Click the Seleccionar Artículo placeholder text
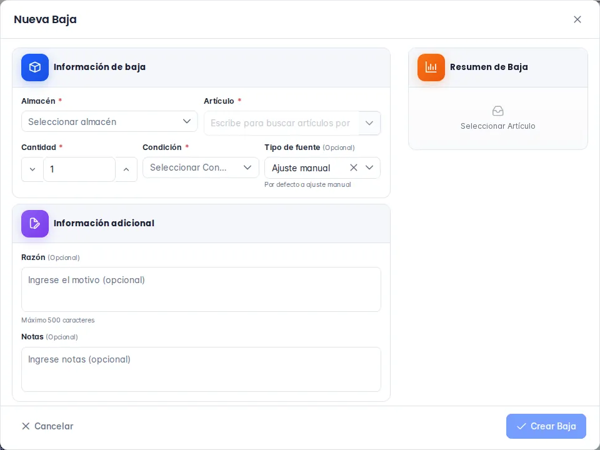Screen dimensions: 600x450 tap(498, 126)
